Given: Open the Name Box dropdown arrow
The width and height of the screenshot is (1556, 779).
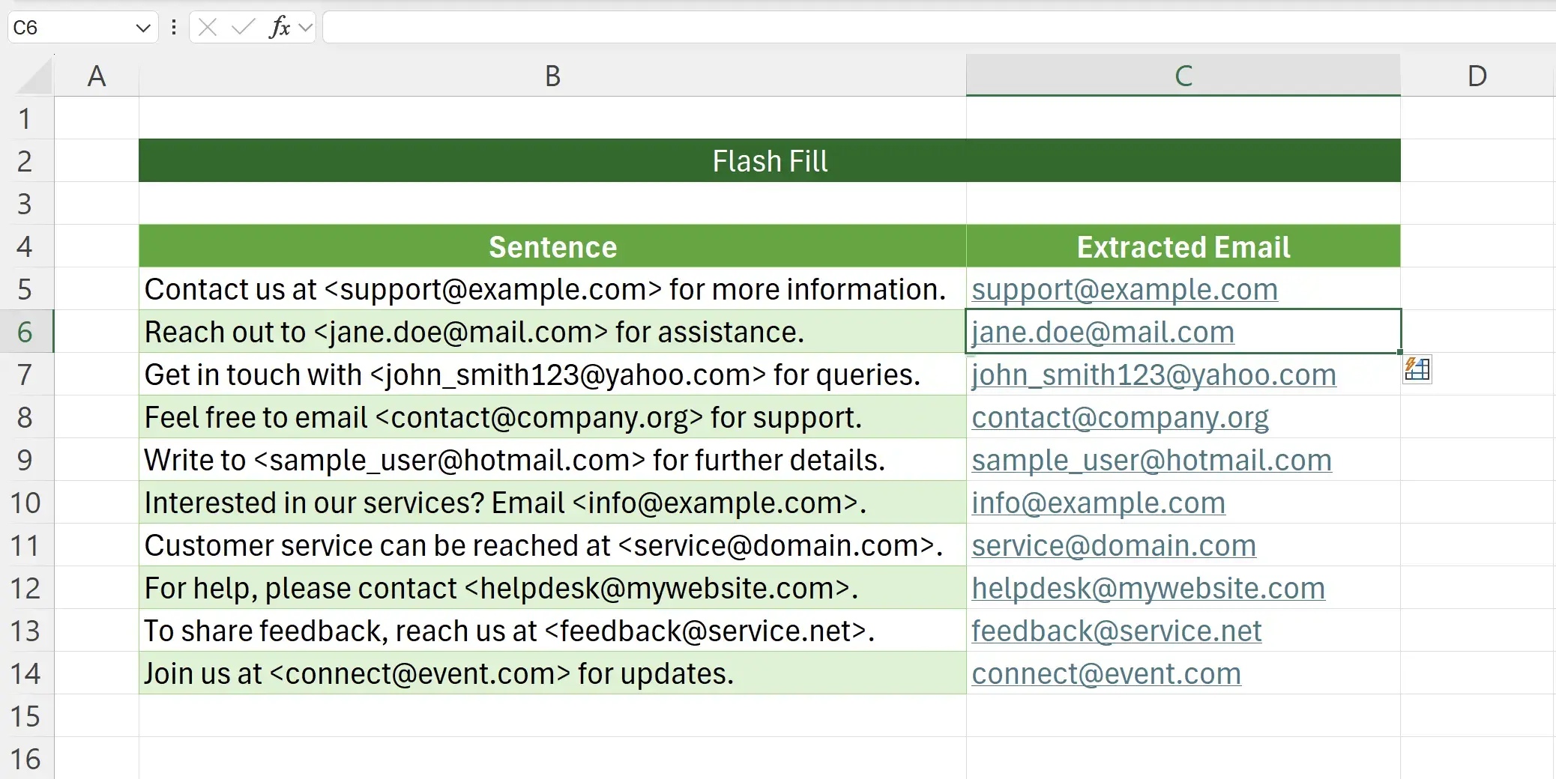Looking at the screenshot, I should [x=143, y=27].
